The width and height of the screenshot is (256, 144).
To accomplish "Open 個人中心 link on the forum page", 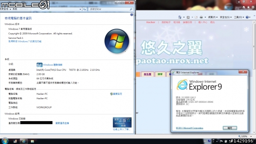I will 203,22.
